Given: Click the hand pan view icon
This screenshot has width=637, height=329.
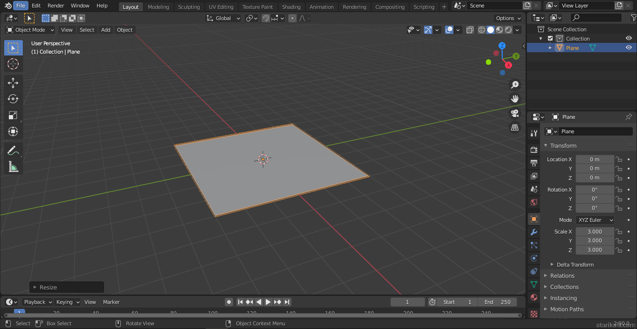Looking at the screenshot, I should 515,99.
